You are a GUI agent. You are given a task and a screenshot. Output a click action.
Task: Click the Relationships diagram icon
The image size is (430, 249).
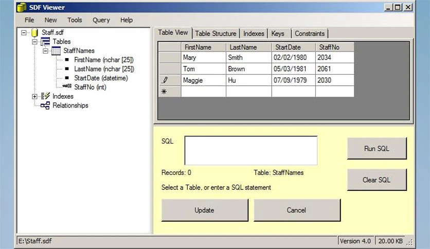click(45, 105)
